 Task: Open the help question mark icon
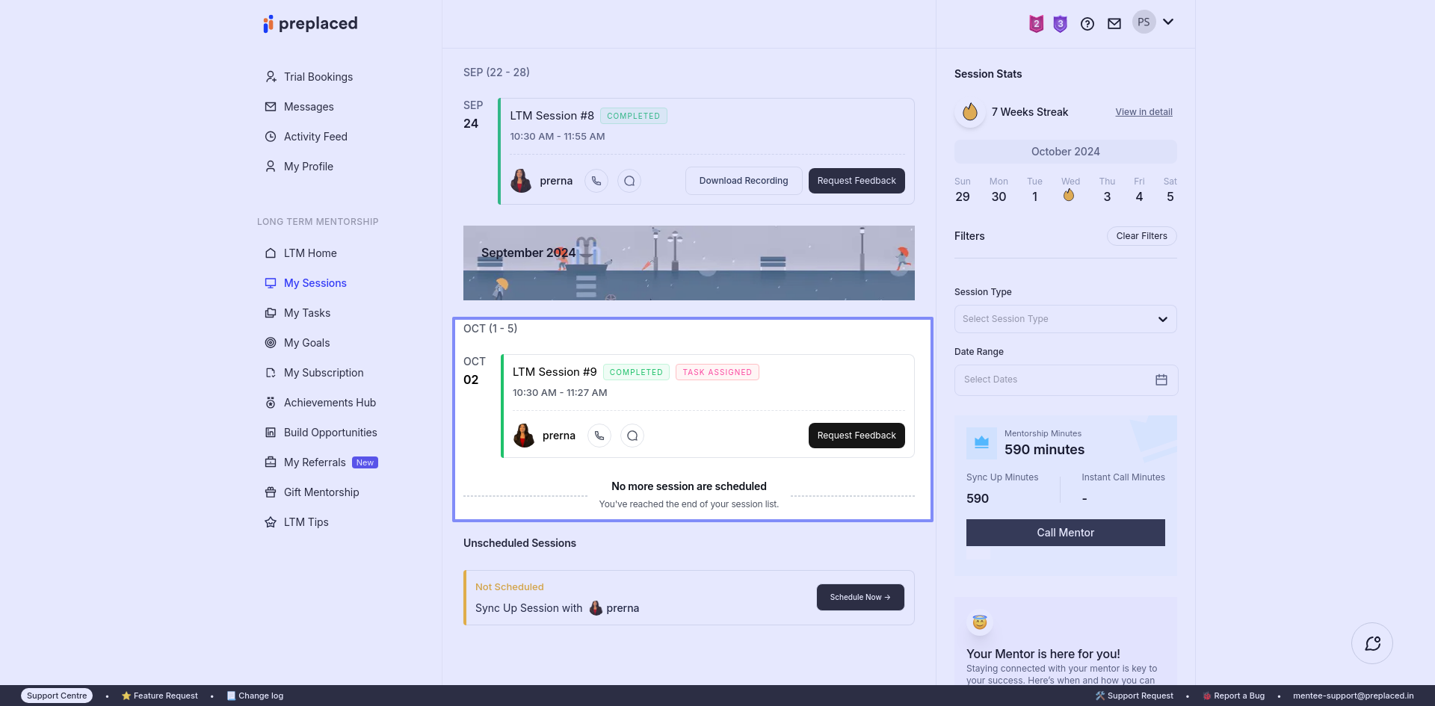[1087, 24]
